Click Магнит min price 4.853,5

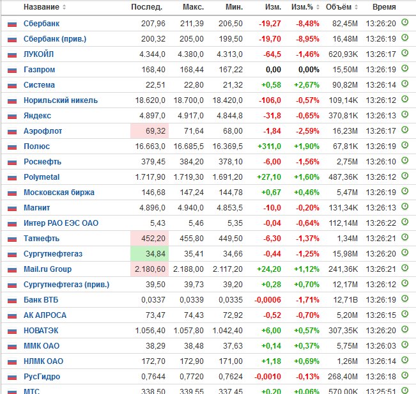click(x=229, y=208)
